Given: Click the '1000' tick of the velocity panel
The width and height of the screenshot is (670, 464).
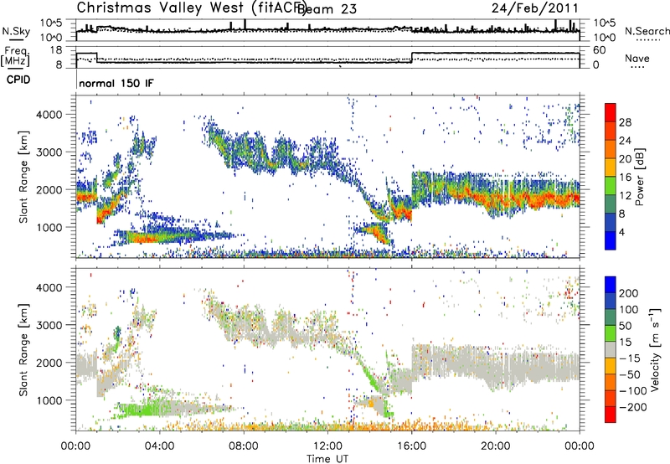Looking at the screenshot, I should pyautogui.click(x=49, y=400).
